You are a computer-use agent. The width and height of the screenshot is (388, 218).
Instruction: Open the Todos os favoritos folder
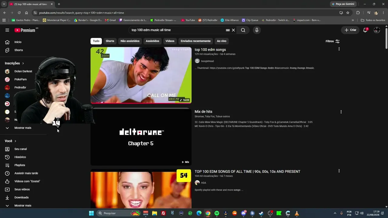[373, 20]
